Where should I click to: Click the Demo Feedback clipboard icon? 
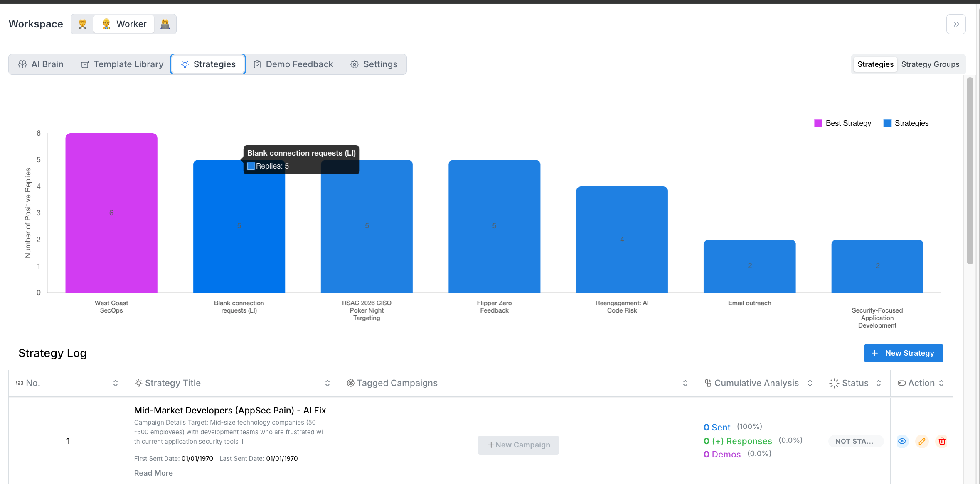pyautogui.click(x=257, y=64)
